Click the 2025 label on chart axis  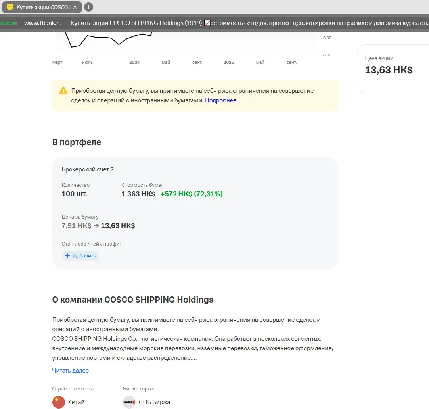pos(229,62)
